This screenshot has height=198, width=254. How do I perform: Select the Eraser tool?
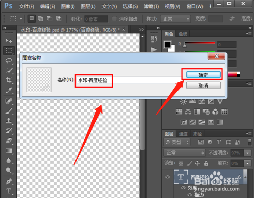[9, 140]
